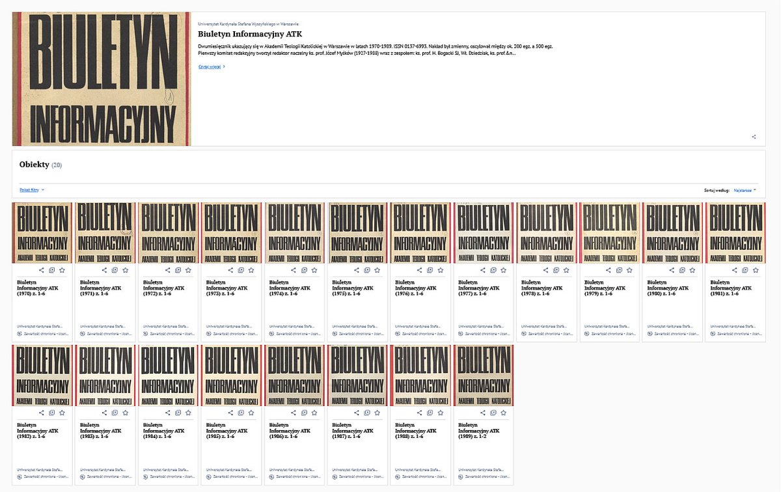The width and height of the screenshot is (781, 492).
Task: Add (1989) z. 1-2 issue to a collection
Action: (494, 413)
